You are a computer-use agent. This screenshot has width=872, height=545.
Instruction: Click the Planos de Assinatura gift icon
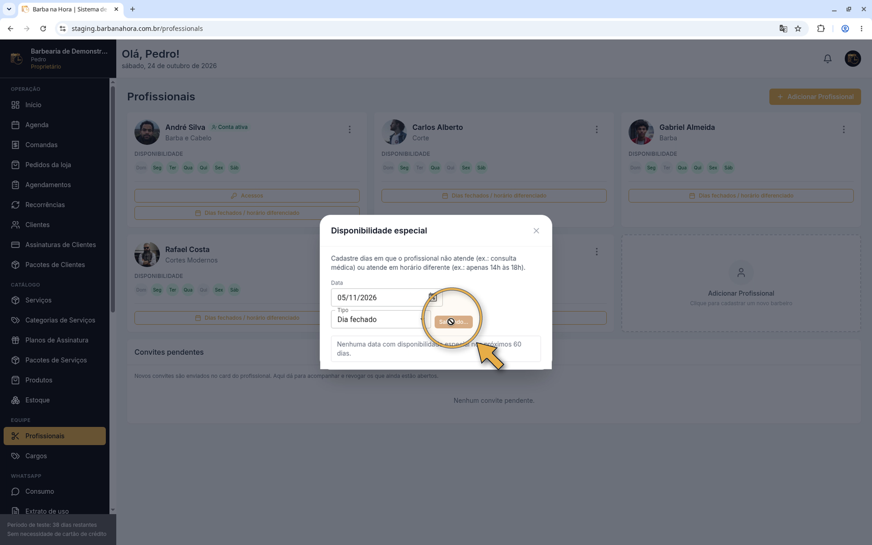coord(15,340)
